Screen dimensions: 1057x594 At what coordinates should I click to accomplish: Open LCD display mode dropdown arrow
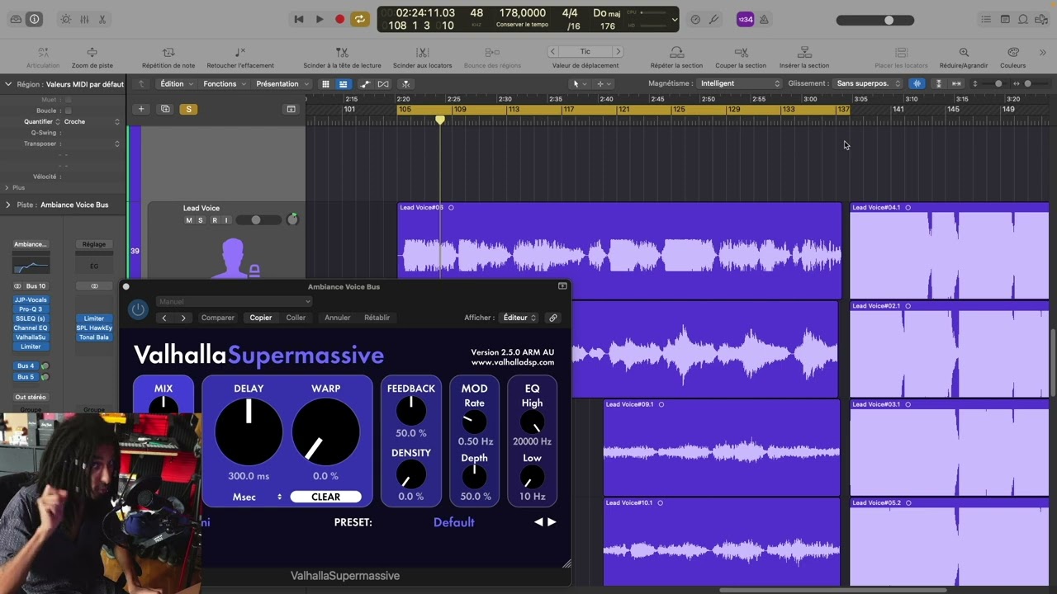click(675, 19)
